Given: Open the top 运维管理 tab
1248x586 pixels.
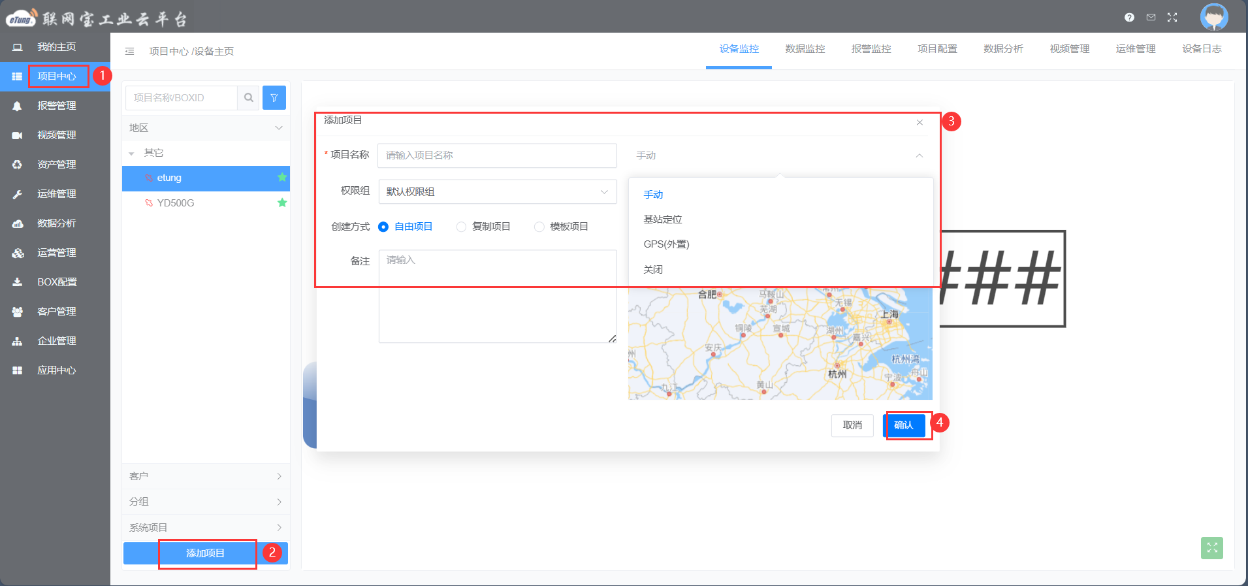Looking at the screenshot, I should (x=1136, y=49).
